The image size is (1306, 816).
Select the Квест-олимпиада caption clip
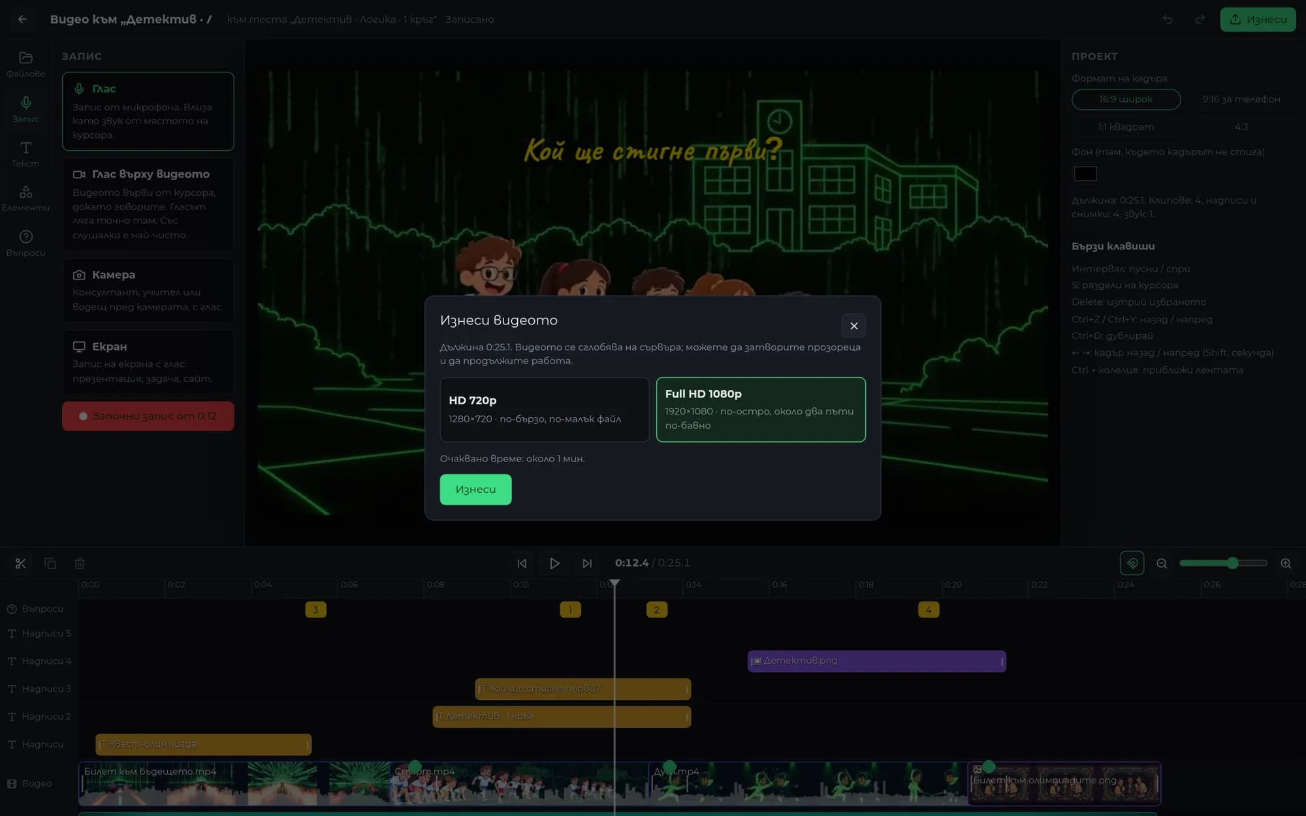203,744
